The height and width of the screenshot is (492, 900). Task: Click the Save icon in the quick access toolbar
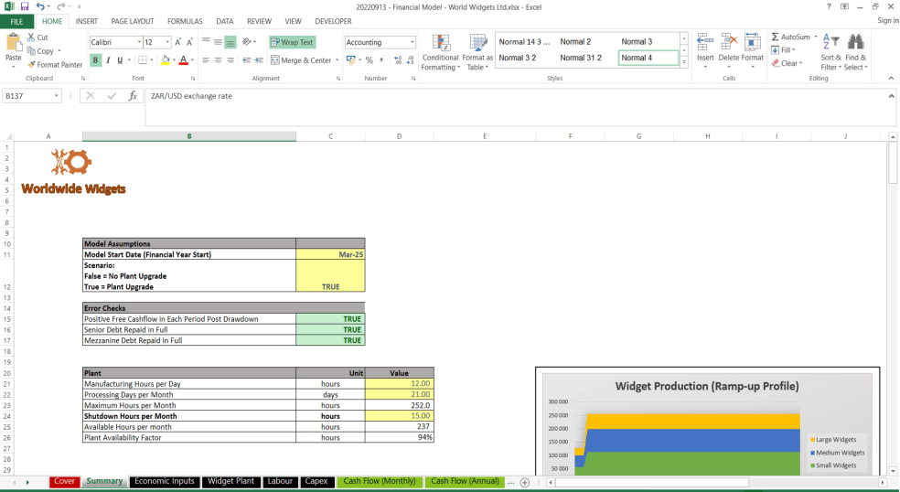(25, 6)
